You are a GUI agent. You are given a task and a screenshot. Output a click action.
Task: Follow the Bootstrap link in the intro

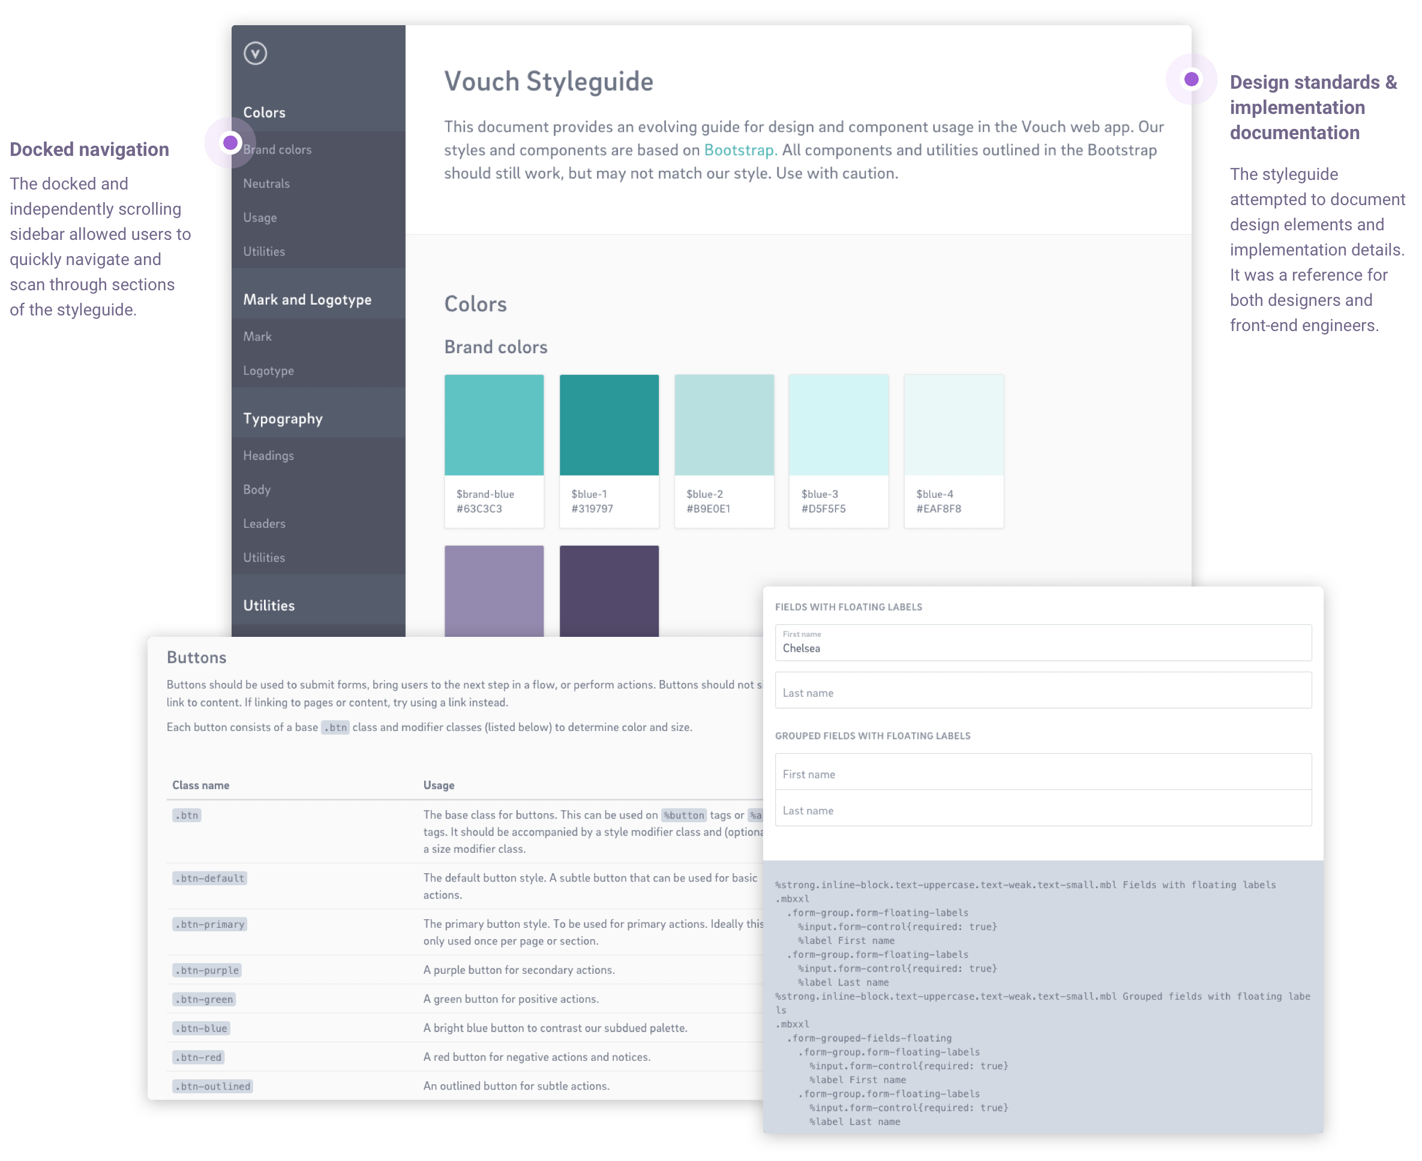[740, 150]
